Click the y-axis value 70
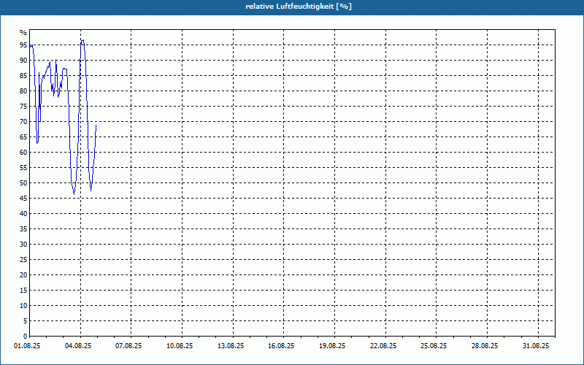The image size is (584, 365). tap(23, 122)
